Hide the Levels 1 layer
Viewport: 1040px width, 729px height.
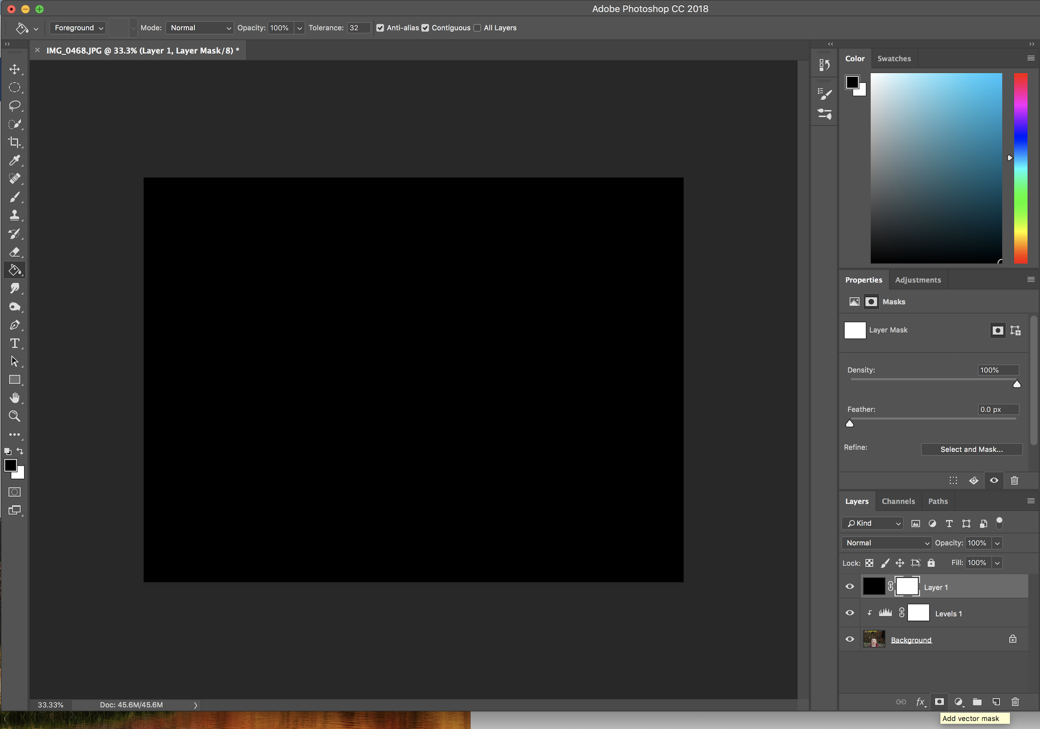(x=850, y=613)
